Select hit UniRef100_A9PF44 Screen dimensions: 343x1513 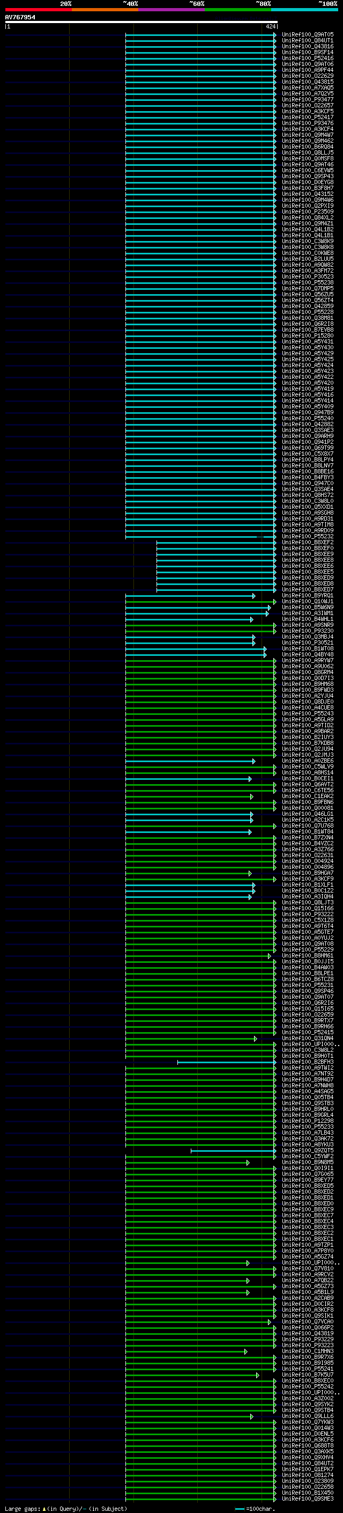pyautogui.click(x=308, y=70)
